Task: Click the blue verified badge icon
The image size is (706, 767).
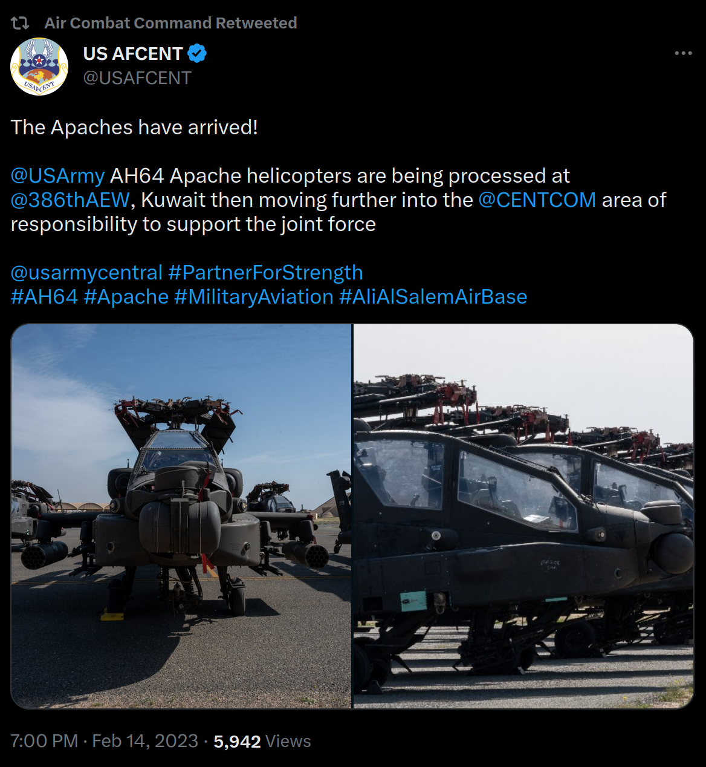Action: coord(197,54)
